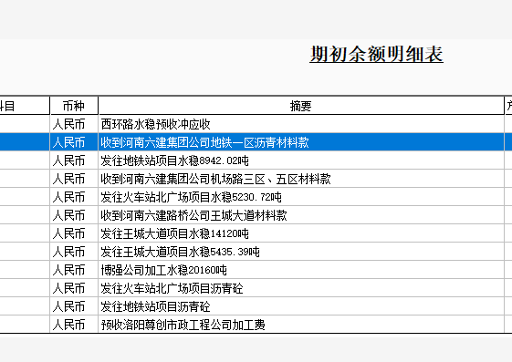Select row 收到河南六建集团公司机场路三区、五区材料款
This screenshot has height=362, width=512.
(x=256, y=179)
